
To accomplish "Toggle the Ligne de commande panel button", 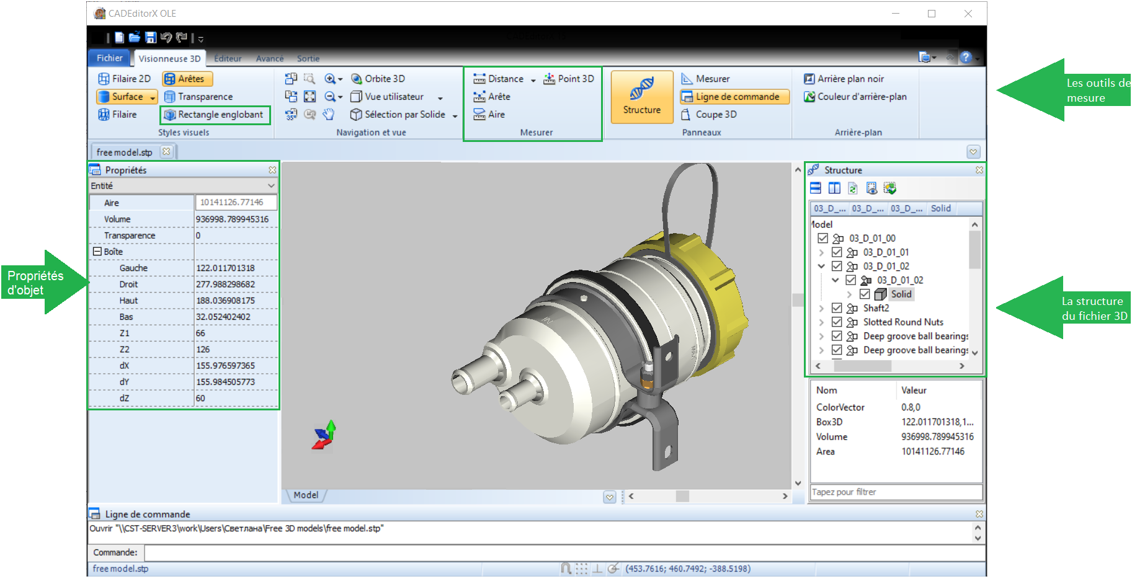I will click(x=734, y=97).
